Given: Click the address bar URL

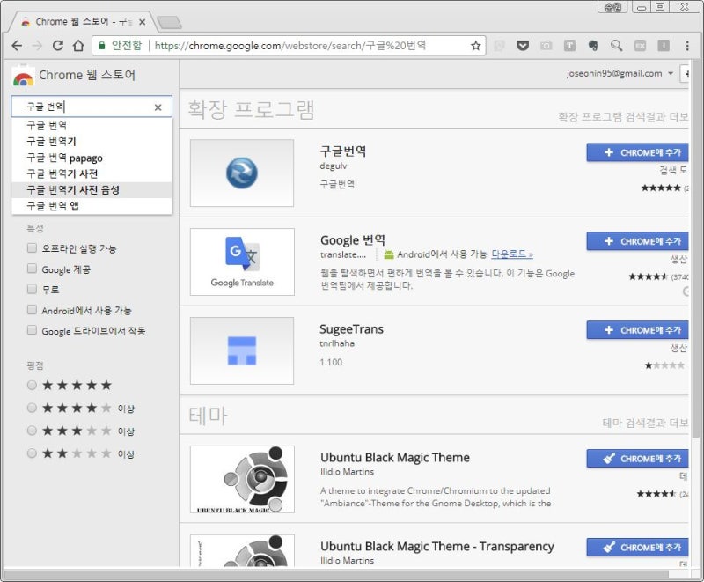Looking at the screenshot, I should pyautogui.click(x=290, y=46).
